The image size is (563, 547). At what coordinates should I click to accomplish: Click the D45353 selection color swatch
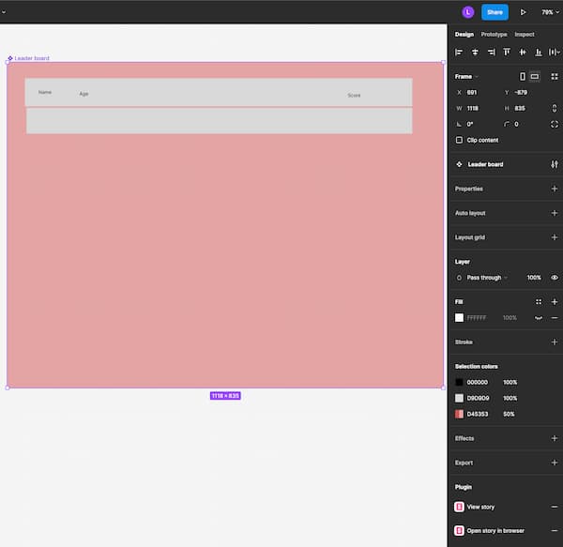(459, 414)
